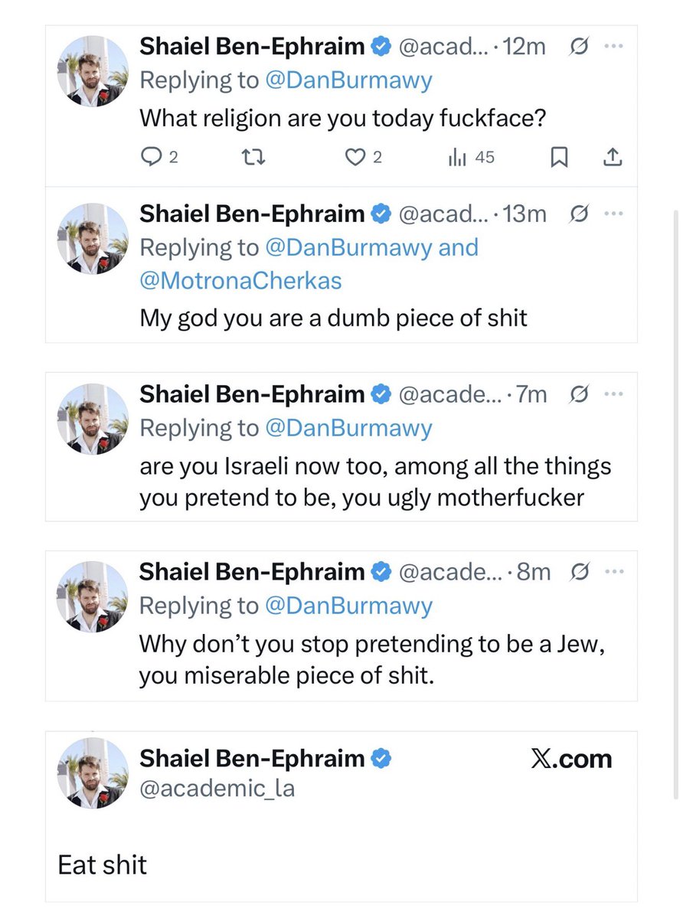Open the three-dot menu on the 12m tweet

tap(613, 47)
